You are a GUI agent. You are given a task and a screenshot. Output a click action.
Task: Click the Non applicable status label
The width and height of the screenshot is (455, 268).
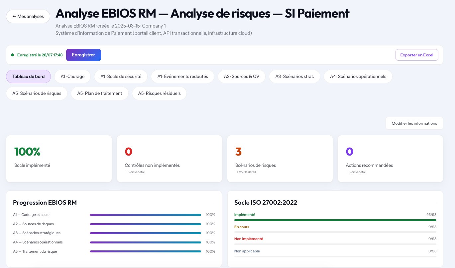click(x=247, y=251)
